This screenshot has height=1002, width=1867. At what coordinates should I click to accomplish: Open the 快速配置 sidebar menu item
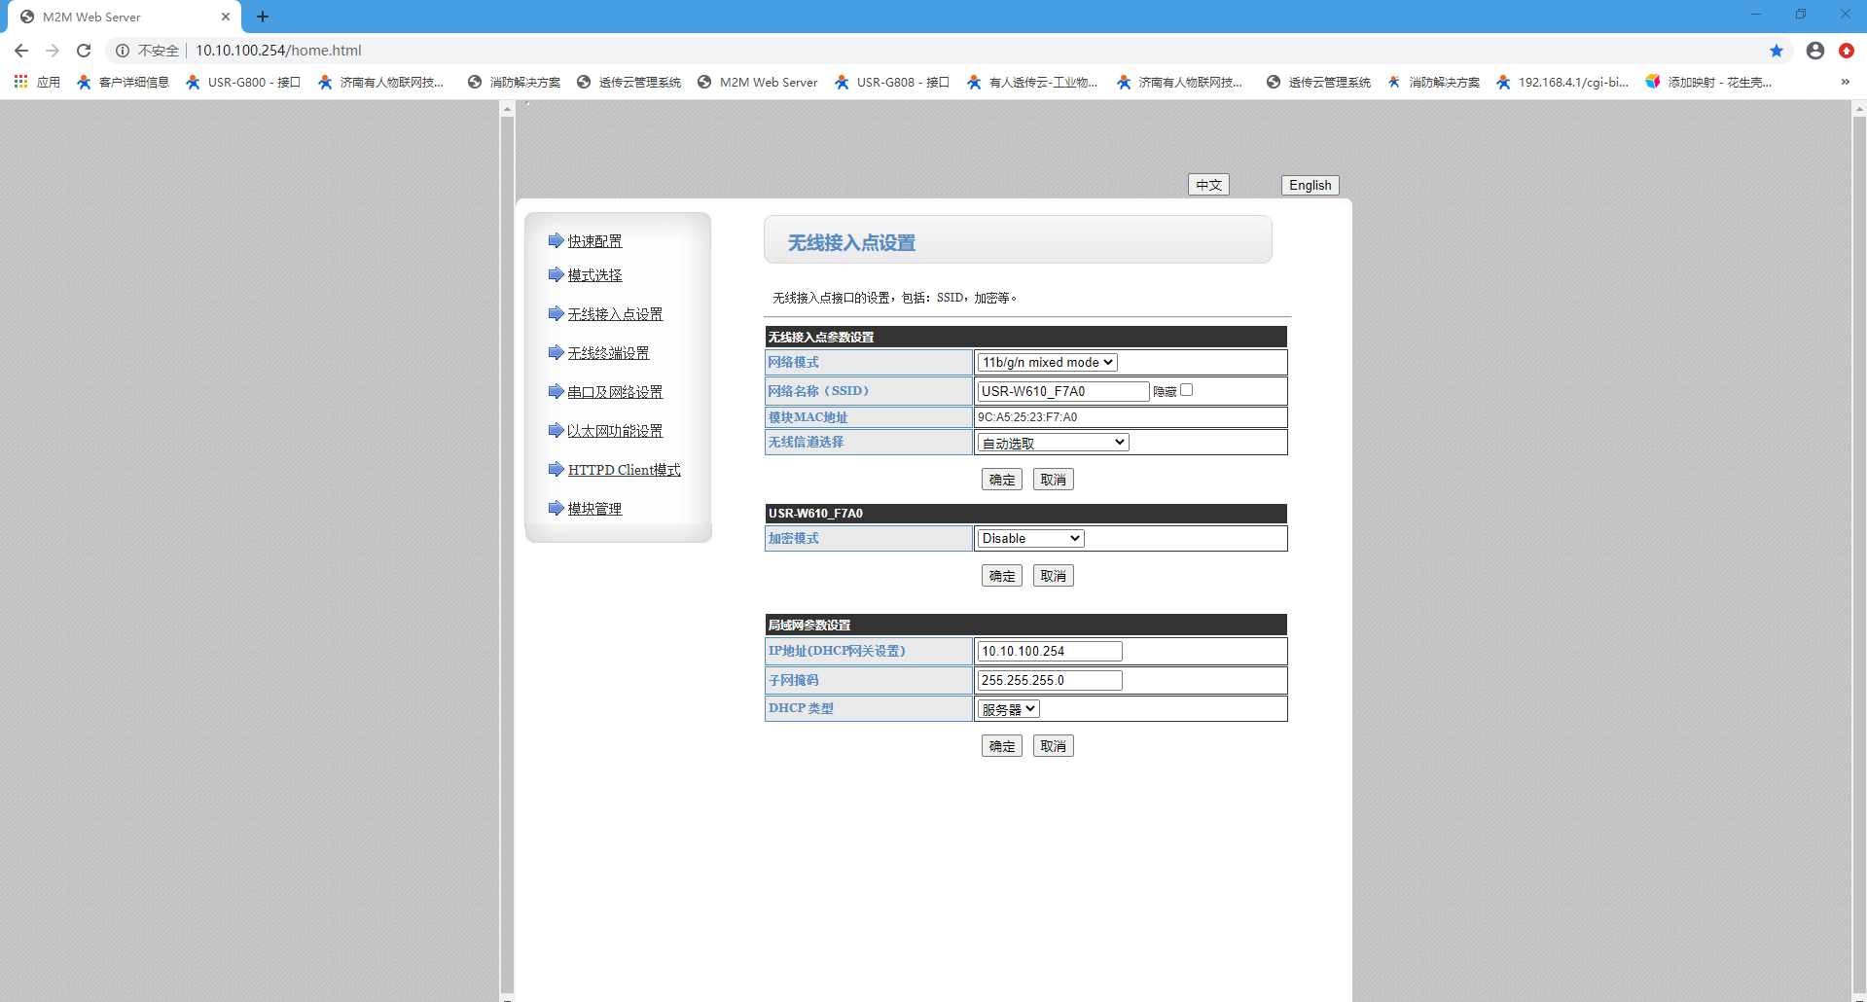[x=594, y=241]
